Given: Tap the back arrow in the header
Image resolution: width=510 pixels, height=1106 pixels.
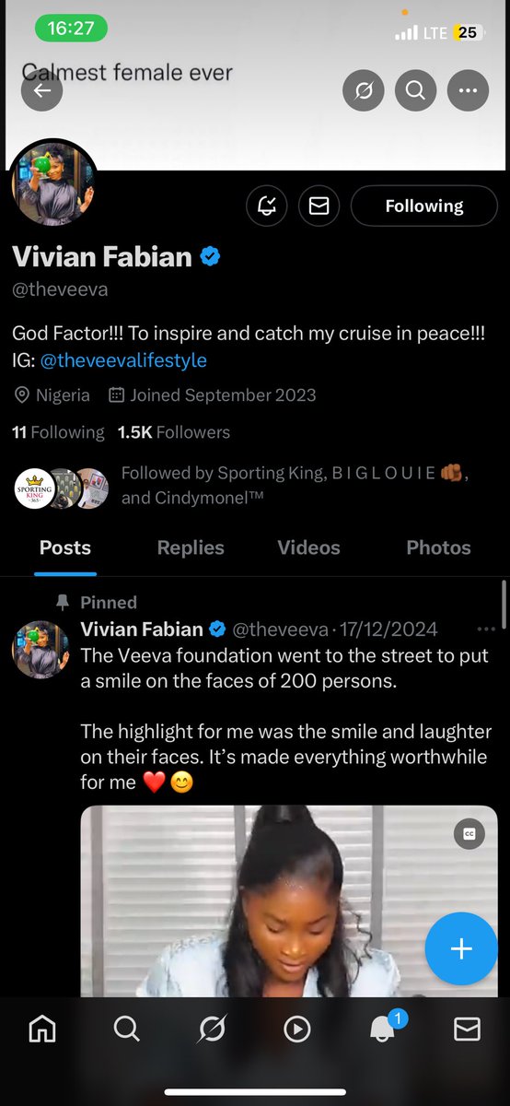Looking at the screenshot, I should (41, 90).
